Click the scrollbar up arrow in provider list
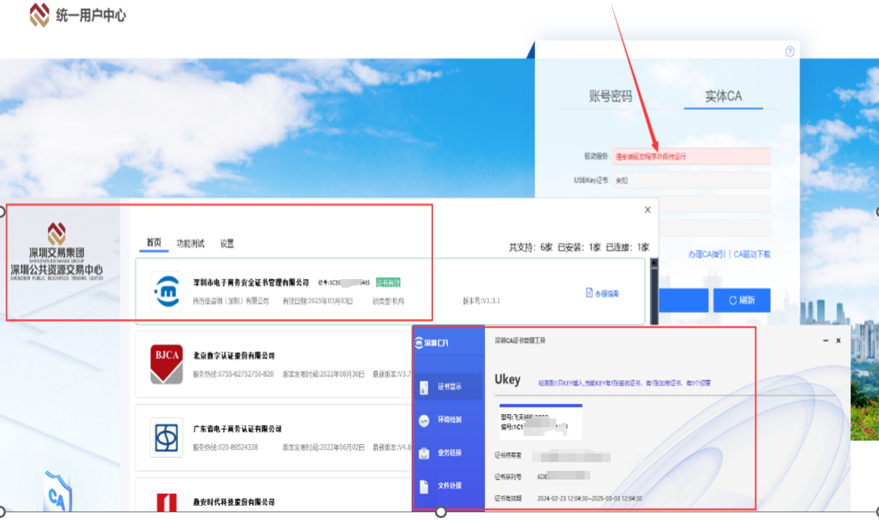 pyautogui.click(x=654, y=264)
